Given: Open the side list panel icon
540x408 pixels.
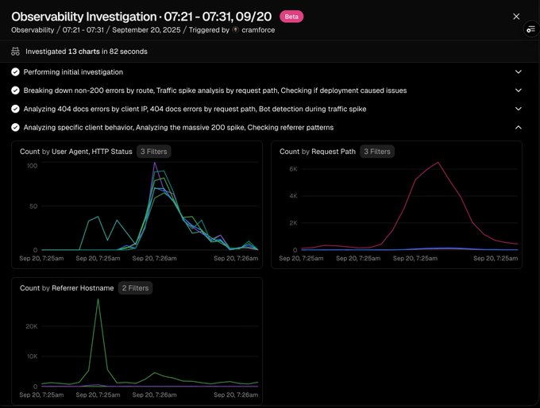Looking at the screenshot, I should (x=530, y=29).
